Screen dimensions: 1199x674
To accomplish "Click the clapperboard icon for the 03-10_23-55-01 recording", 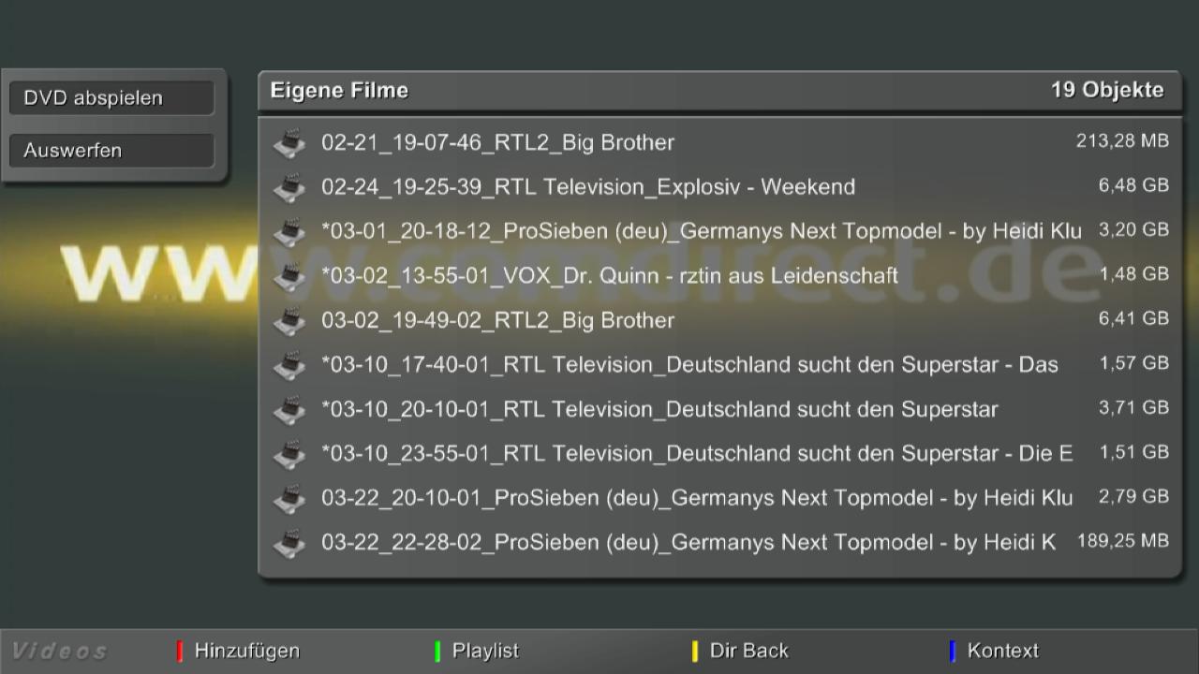I will [x=289, y=454].
